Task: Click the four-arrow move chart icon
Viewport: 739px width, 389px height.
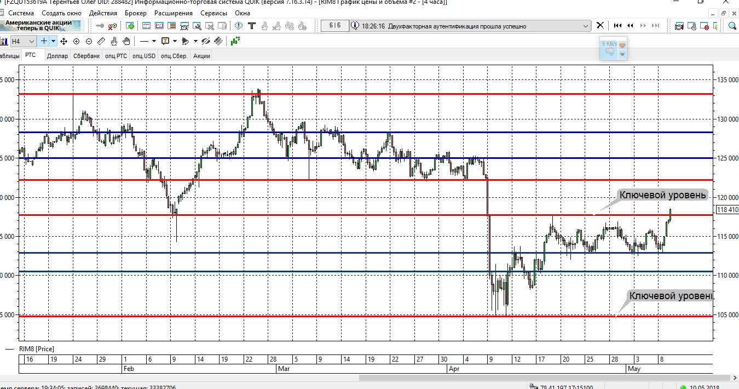Action: tap(63, 41)
